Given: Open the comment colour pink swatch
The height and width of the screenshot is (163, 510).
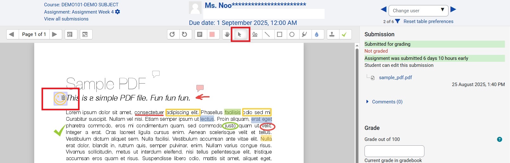Looking at the screenshot, I should click(212, 34).
